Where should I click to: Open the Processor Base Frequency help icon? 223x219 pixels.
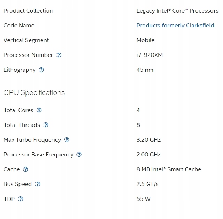click(79, 155)
